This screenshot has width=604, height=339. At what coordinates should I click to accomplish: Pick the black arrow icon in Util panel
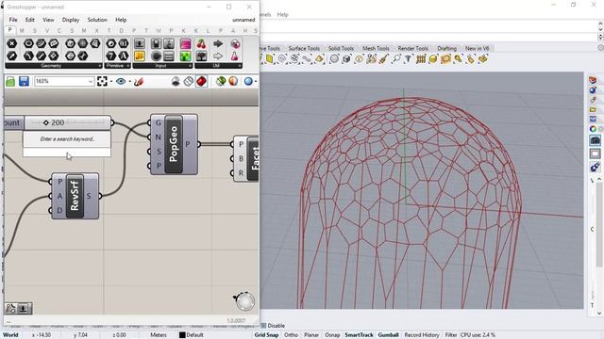[x=218, y=44]
